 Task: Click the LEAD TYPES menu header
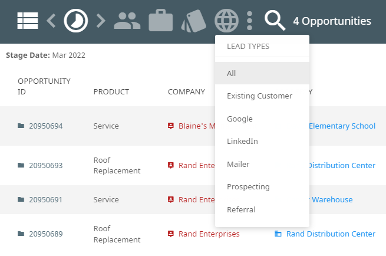pyautogui.click(x=248, y=47)
